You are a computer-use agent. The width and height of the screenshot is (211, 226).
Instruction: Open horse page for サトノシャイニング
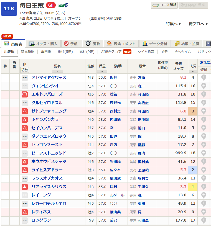49,111
